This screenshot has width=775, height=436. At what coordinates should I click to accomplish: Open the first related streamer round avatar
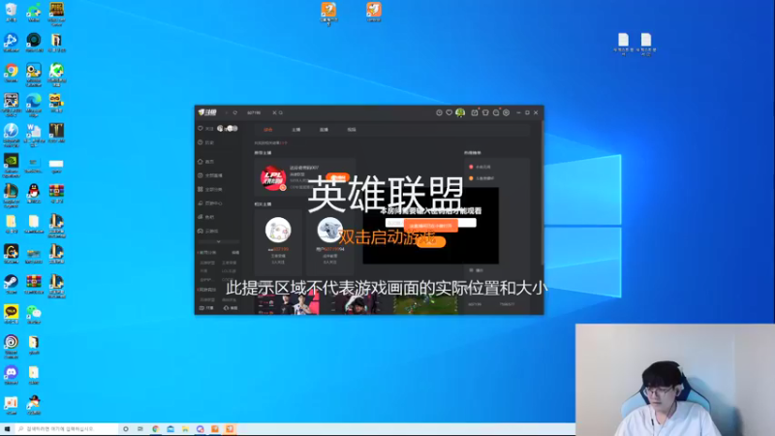click(278, 230)
